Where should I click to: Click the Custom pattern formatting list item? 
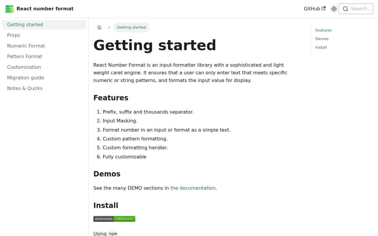coord(135,139)
